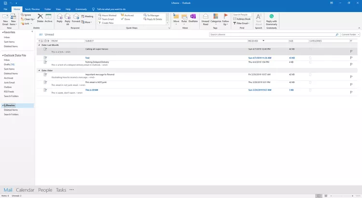This screenshot has width=362, height=198.
Task: Choose Reply All in the ribbon
Action: click(x=68, y=19)
